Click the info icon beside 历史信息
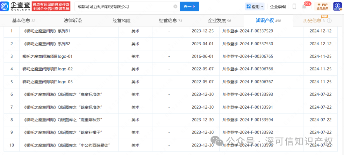344x155 pixels. [x=329, y=21]
